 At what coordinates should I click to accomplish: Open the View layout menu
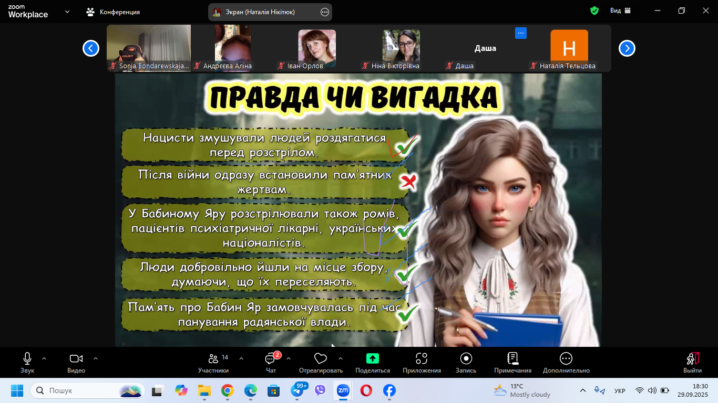tap(620, 11)
